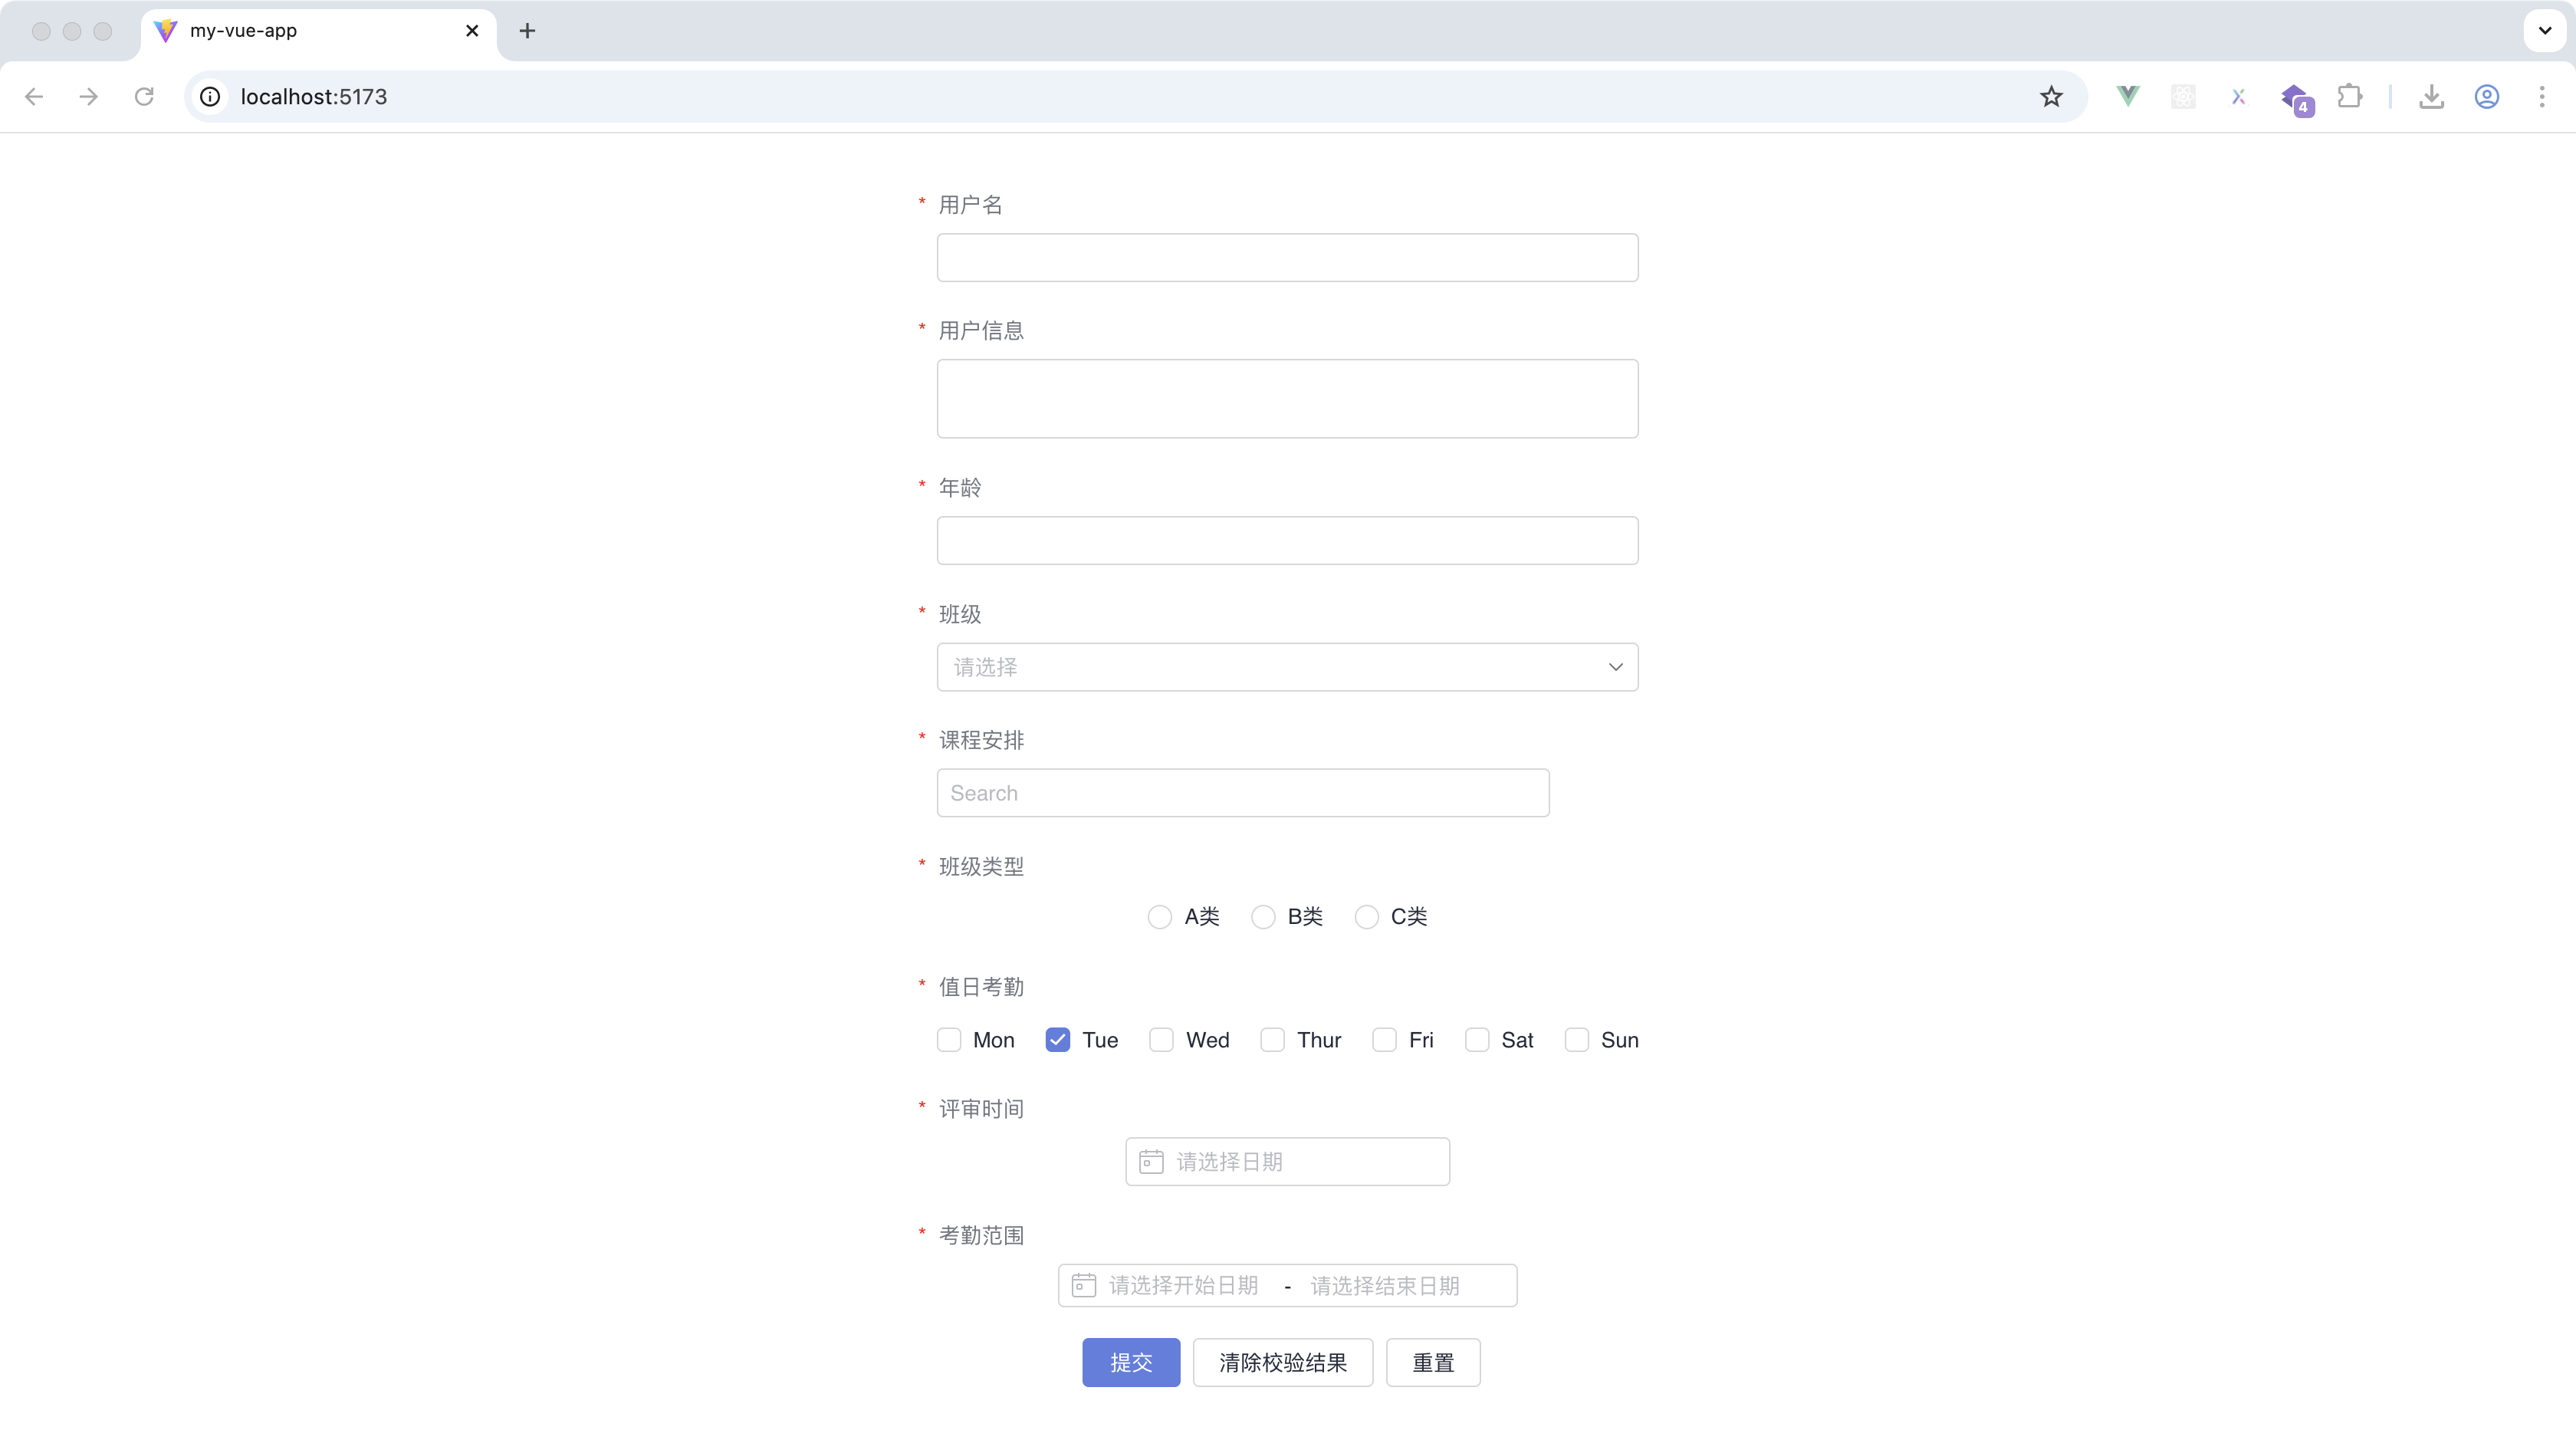The width and height of the screenshot is (2576, 1440).
Task: Bookmark this page with the star icon
Action: [2051, 96]
